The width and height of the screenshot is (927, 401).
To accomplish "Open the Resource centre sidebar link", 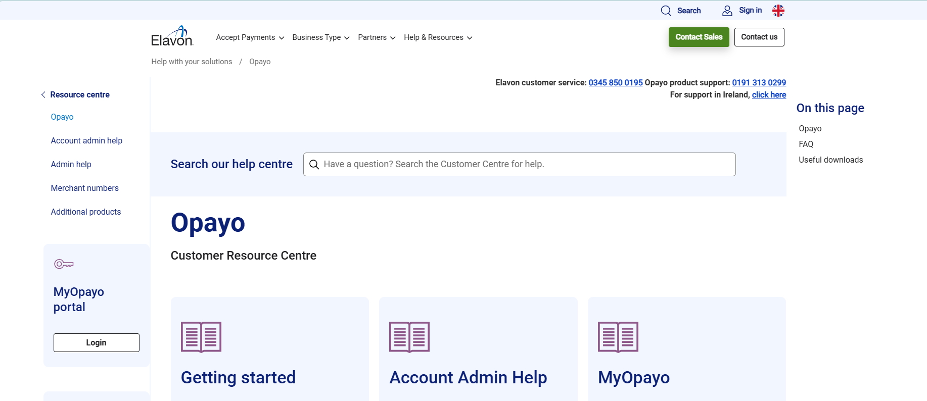I will 80,95.
